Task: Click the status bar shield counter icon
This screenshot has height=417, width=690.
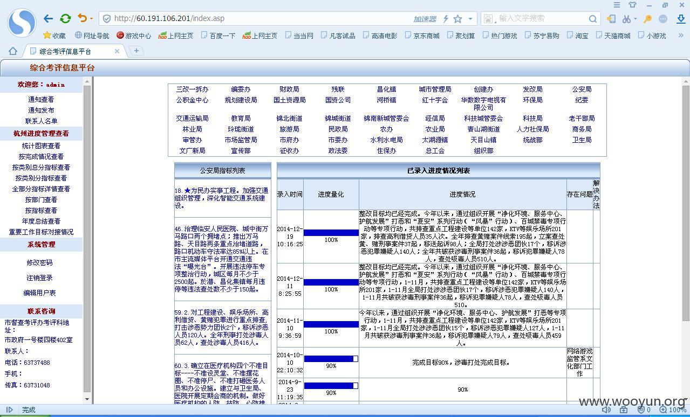Action: pyautogui.click(x=645, y=410)
